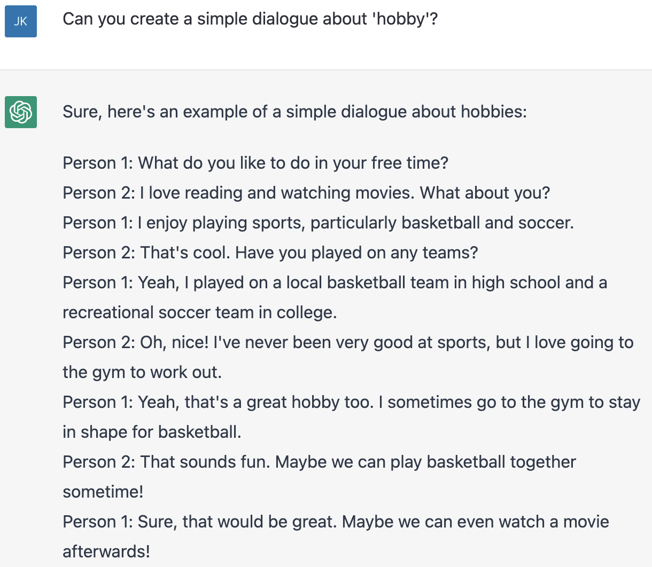Click the word 'hobbies:' in the intro sentence
Image resolution: width=652 pixels, height=567 pixels.
pyautogui.click(x=494, y=112)
